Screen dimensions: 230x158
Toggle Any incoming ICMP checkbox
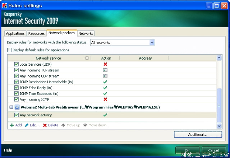coord(17,99)
